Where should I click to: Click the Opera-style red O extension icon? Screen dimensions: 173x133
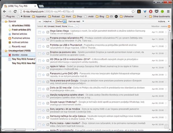point(151,11)
